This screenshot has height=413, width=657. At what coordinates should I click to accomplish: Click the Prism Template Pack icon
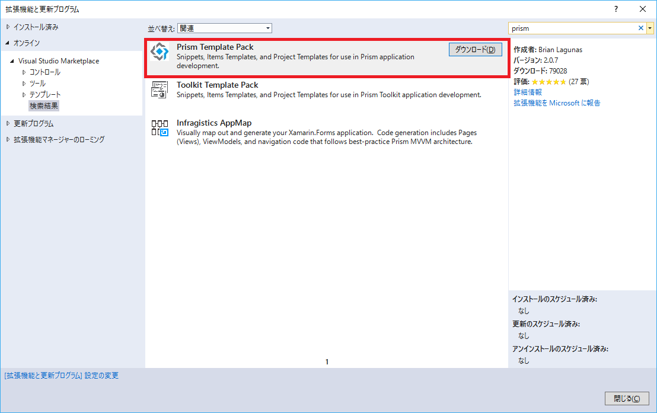click(x=160, y=52)
